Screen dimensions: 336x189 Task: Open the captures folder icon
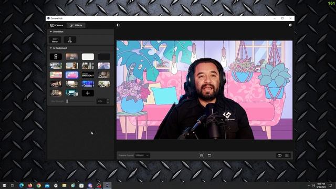pos(209,155)
